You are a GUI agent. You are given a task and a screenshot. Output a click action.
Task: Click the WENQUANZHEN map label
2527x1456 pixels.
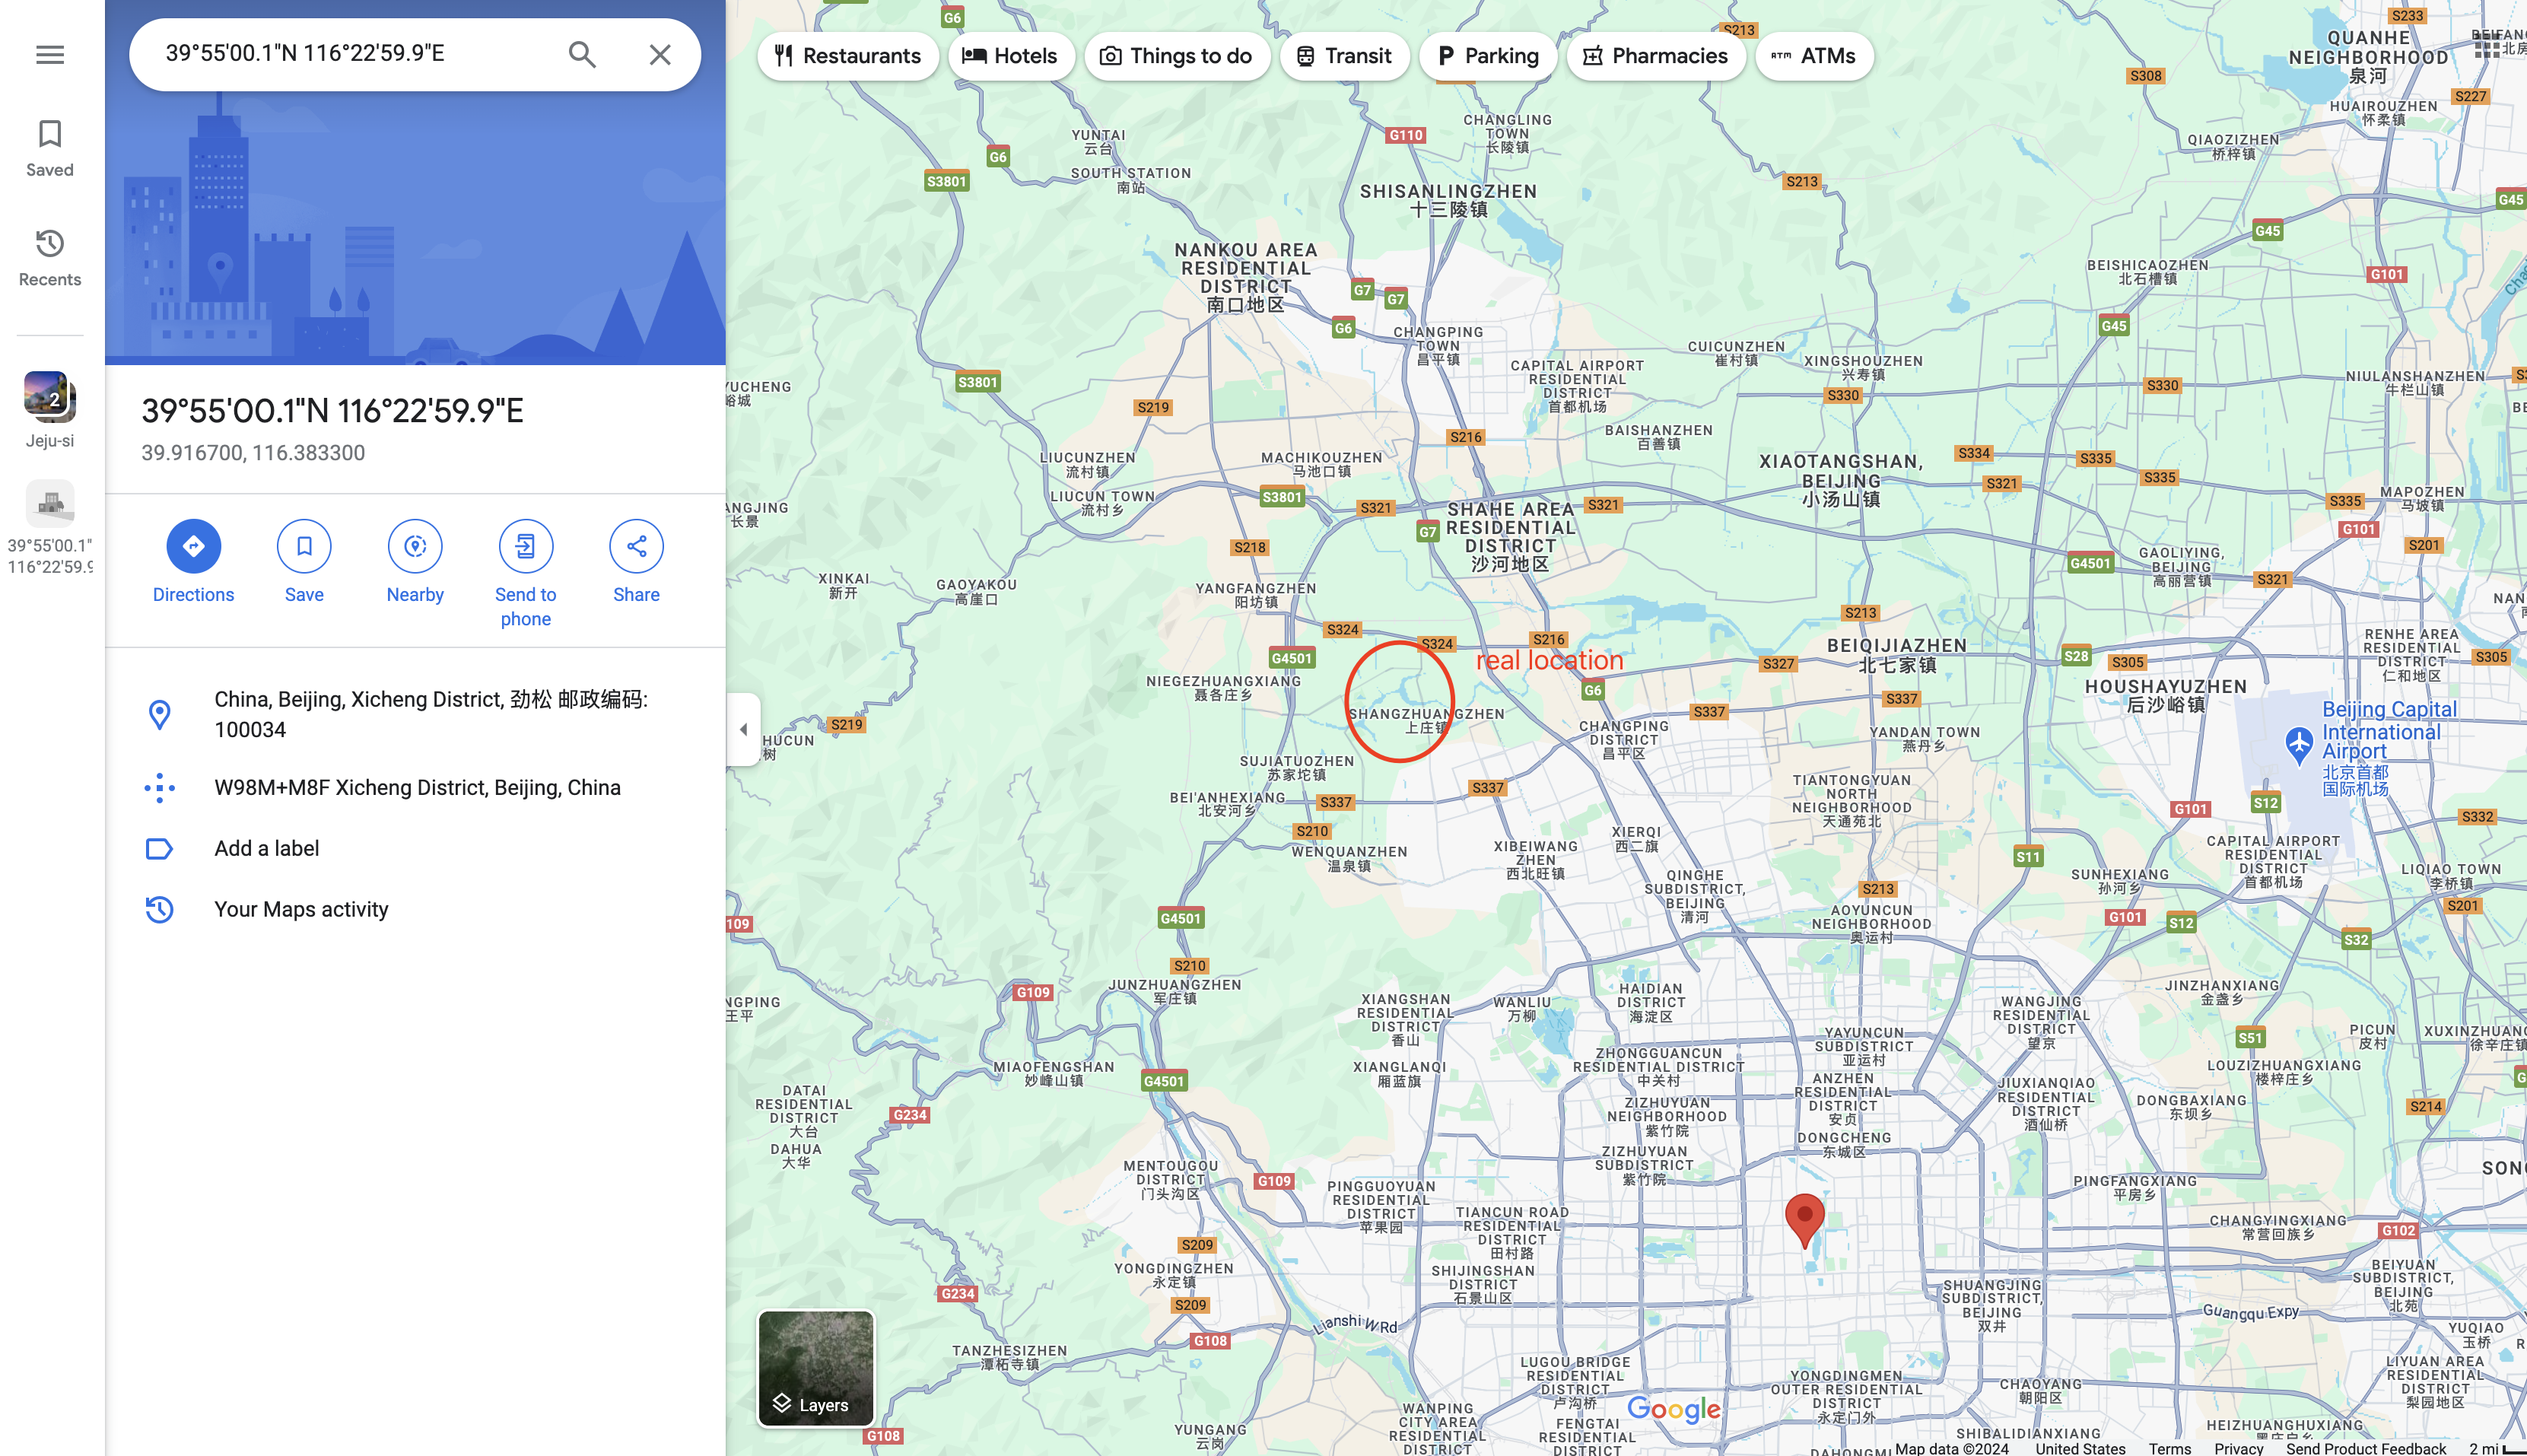coord(1349,858)
